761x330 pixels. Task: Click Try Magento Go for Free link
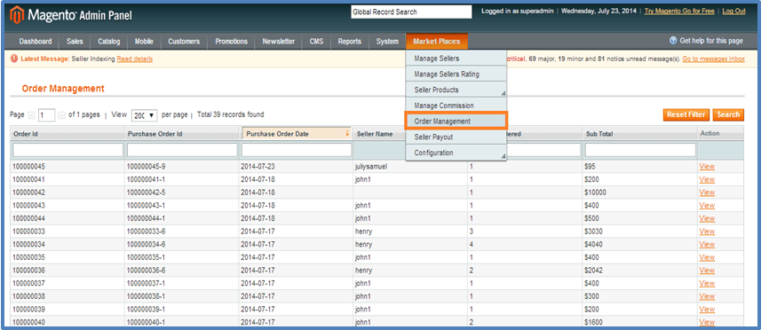tap(679, 12)
